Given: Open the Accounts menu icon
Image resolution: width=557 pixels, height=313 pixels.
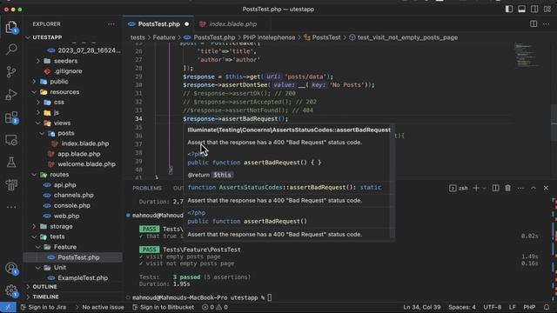Looking at the screenshot, I should point(11,268).
